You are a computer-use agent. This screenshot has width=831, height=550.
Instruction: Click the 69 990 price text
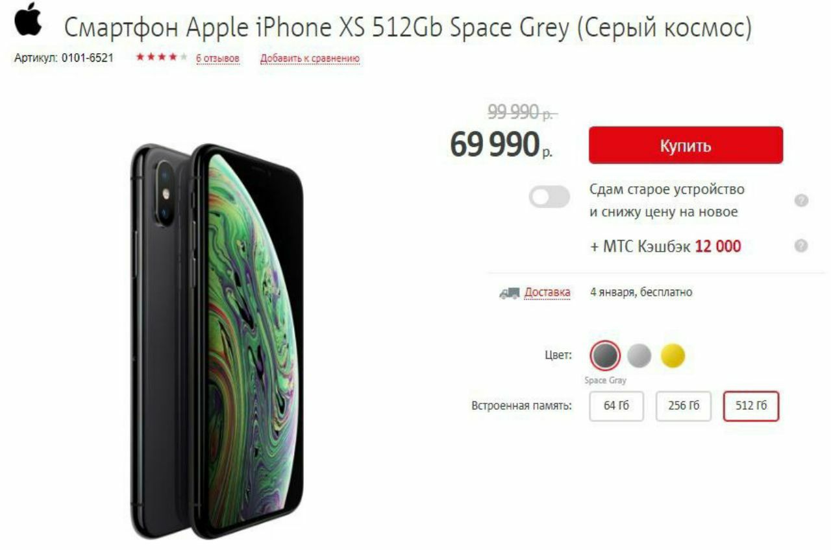[x=501, y=145]
